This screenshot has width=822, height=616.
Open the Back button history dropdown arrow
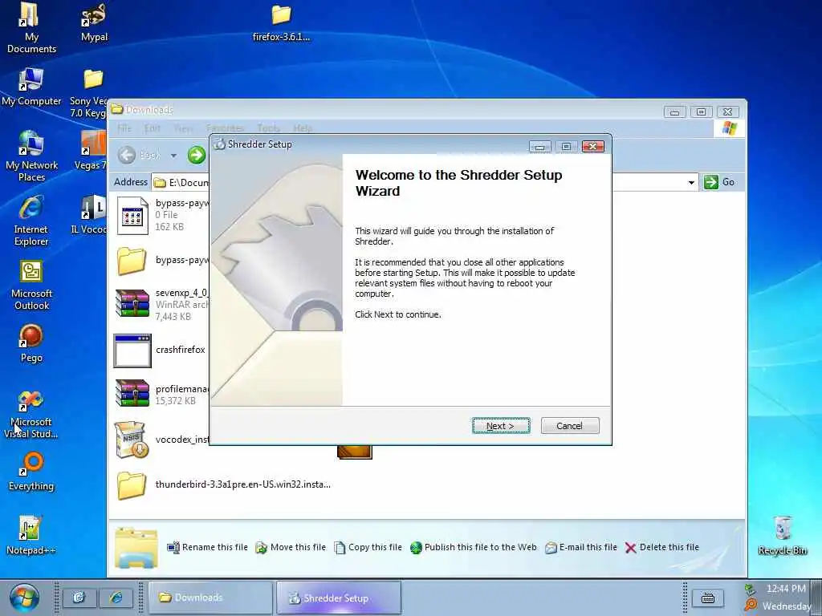pos(173,156)
